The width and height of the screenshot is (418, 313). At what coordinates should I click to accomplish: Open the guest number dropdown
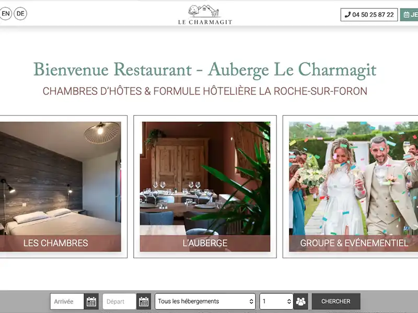276,302
